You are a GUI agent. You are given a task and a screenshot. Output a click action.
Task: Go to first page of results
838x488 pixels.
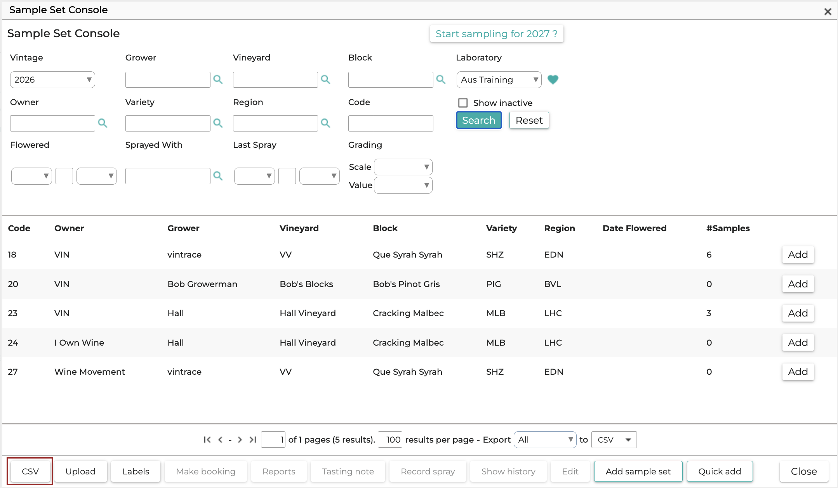pyautogui.click(x=207, y=440)
